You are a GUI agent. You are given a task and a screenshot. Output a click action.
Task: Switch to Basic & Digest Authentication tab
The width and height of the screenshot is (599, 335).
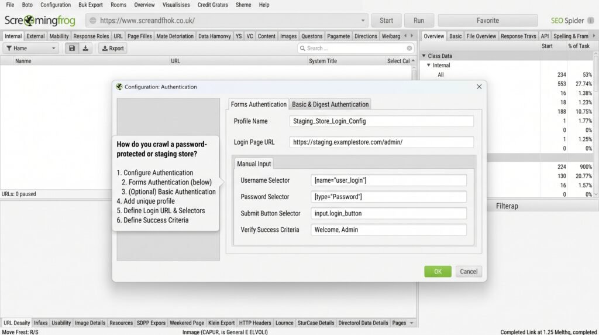coord(330,104)
